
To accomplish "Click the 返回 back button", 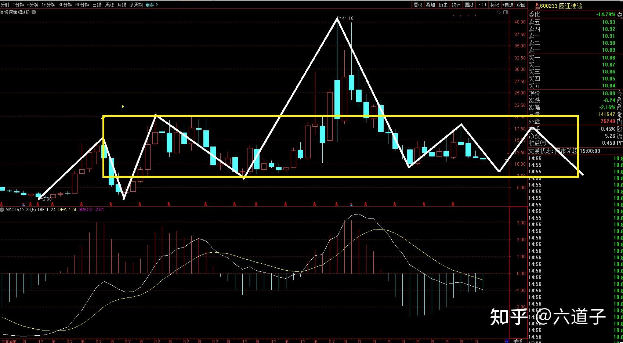I will (x=521, y=5).
